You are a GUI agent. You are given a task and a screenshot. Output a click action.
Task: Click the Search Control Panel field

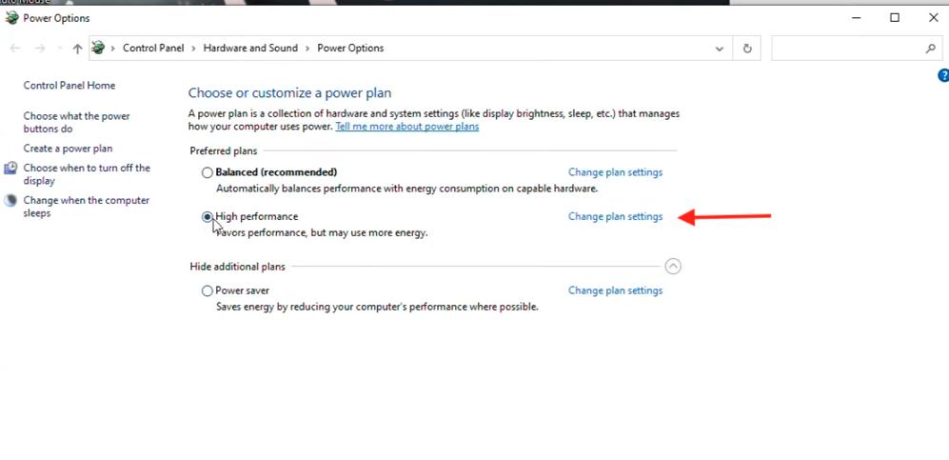click(x=847, y=49)
